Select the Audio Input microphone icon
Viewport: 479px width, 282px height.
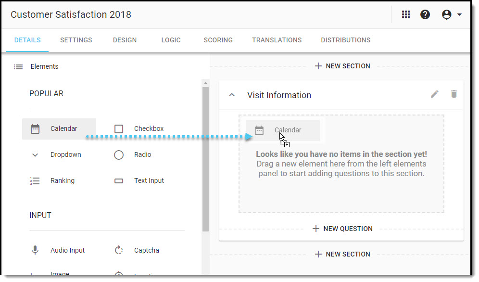pos(35,250)
